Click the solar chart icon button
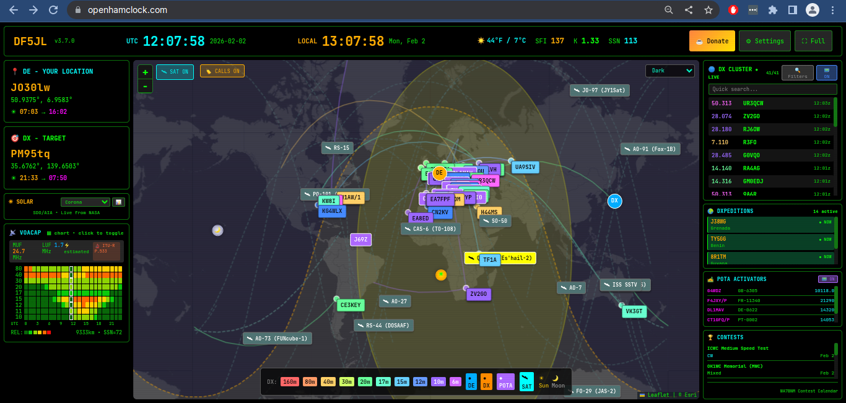The height and width of the screenshot is (403, 846). coord(118,202)
